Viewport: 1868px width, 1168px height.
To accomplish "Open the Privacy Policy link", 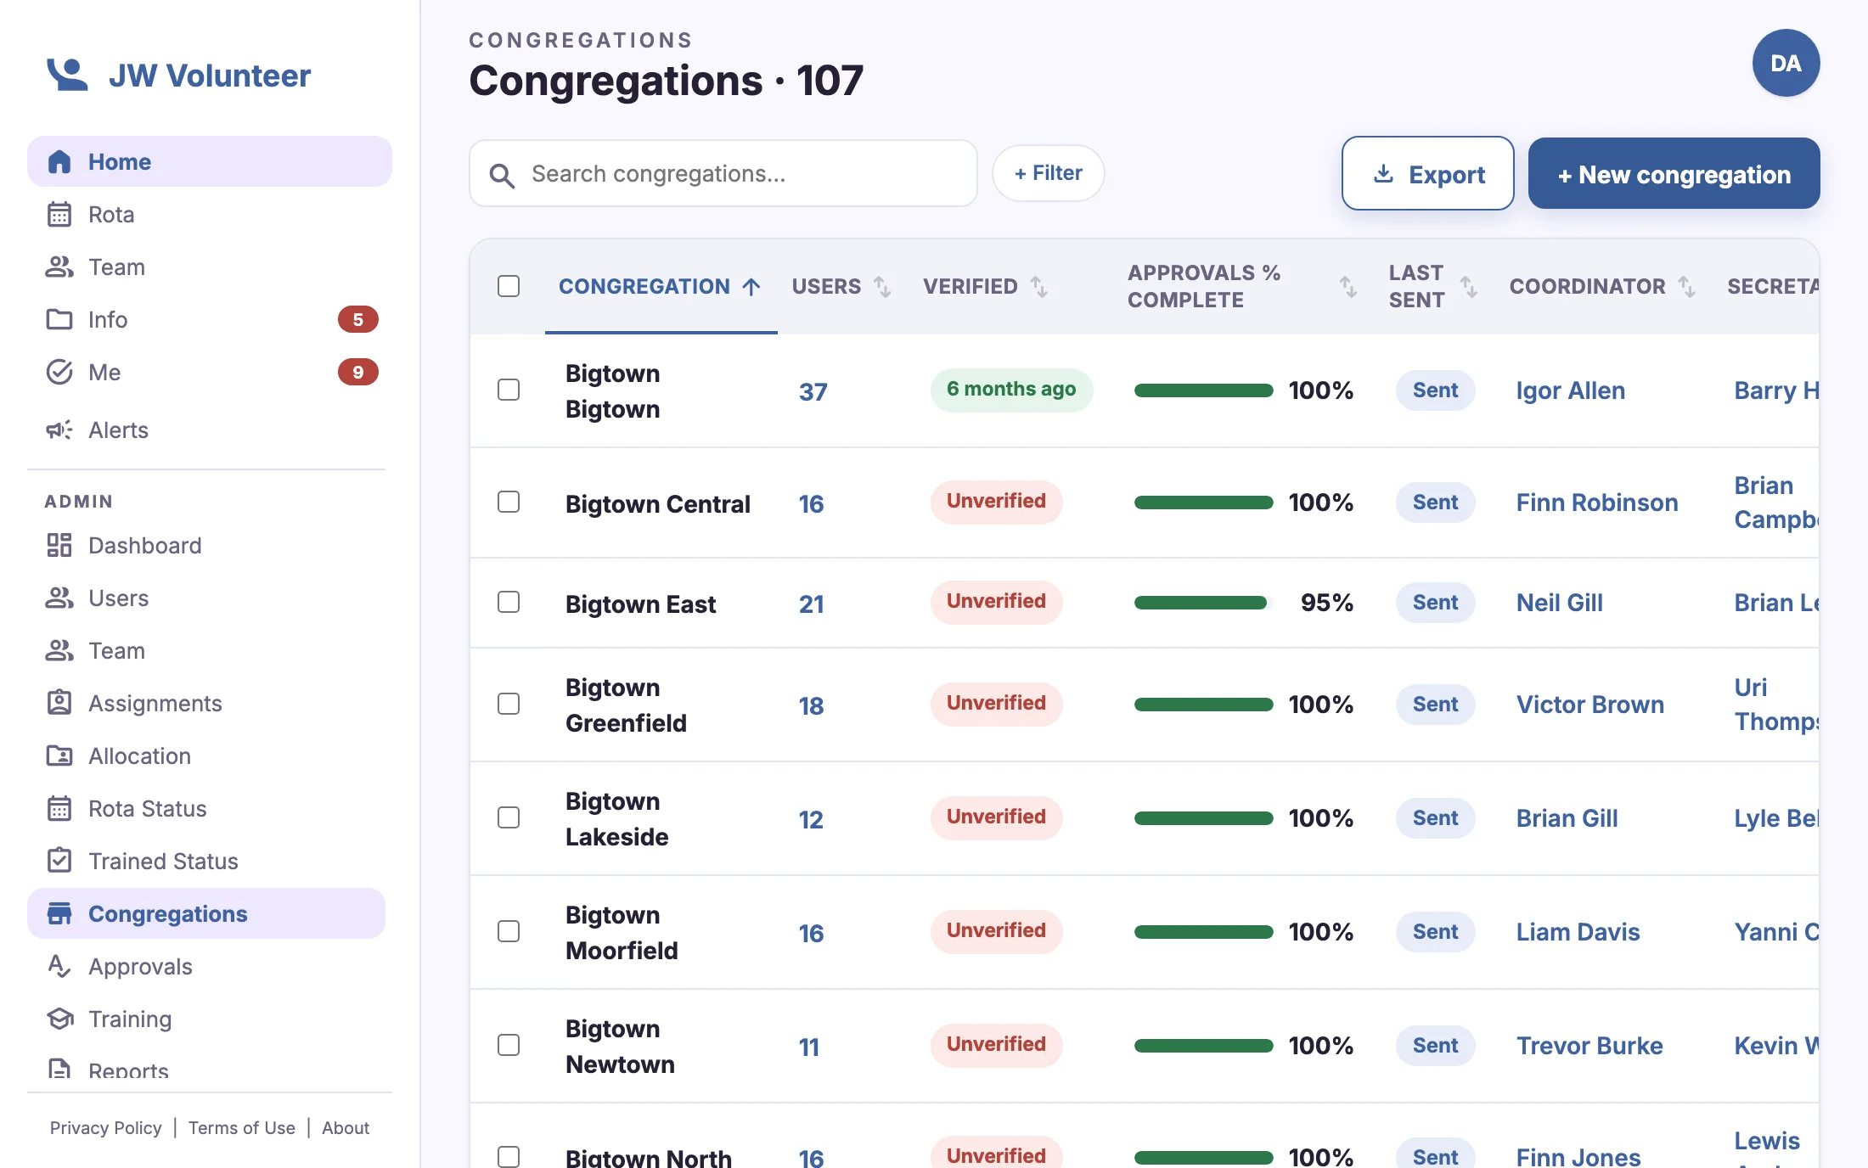I will [105, 1127].
